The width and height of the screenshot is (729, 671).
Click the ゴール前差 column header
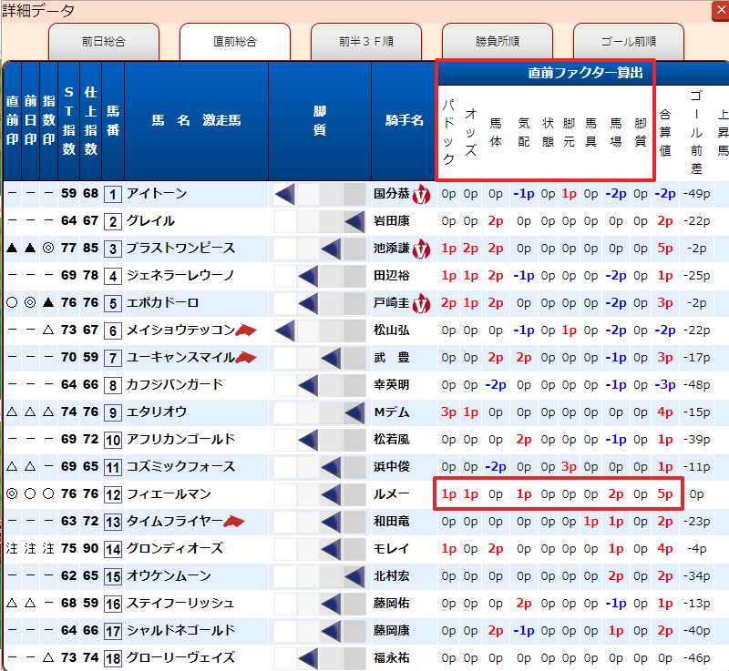coord(696,133)
